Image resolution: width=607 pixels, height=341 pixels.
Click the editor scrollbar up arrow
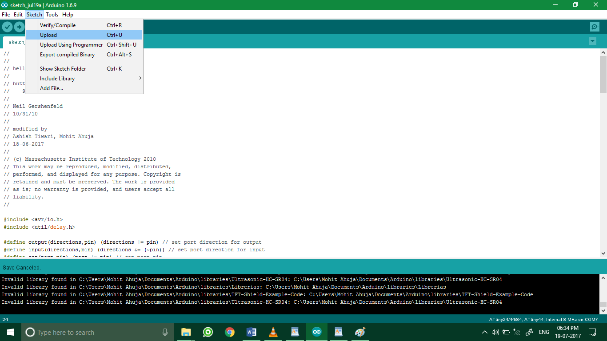(603, 52)
